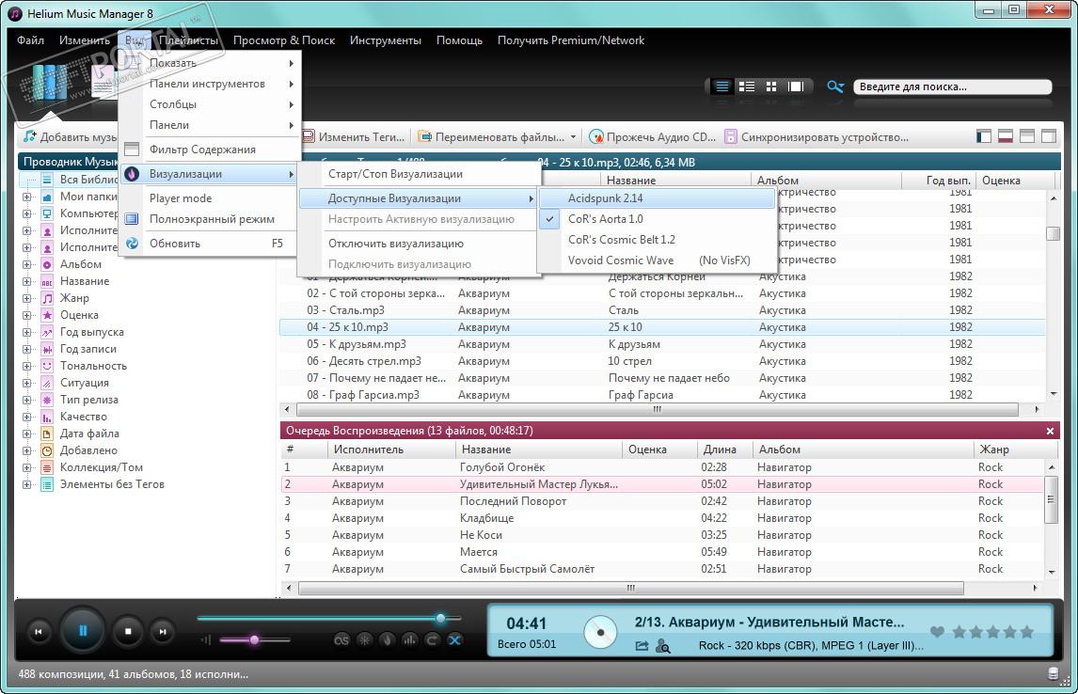Viewport: 1078px width, 694px height.
Task: Toggle the flame visualization icon in player
Action: pos(387,639)
